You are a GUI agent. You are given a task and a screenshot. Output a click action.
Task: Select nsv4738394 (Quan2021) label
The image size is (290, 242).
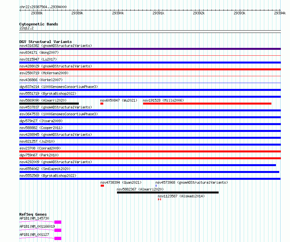[121, 182]
